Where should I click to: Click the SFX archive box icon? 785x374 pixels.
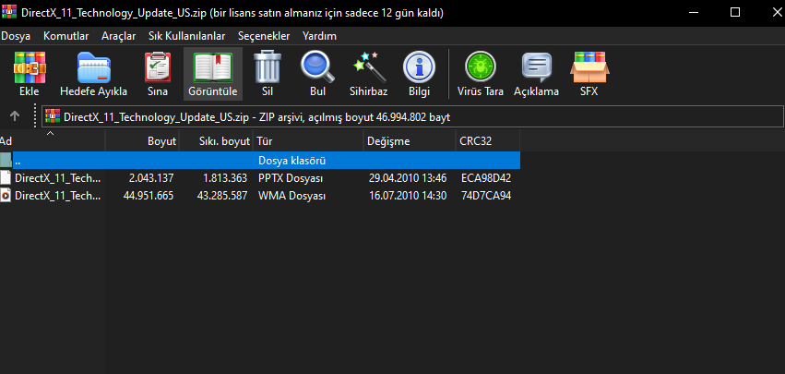pos(589,66)
